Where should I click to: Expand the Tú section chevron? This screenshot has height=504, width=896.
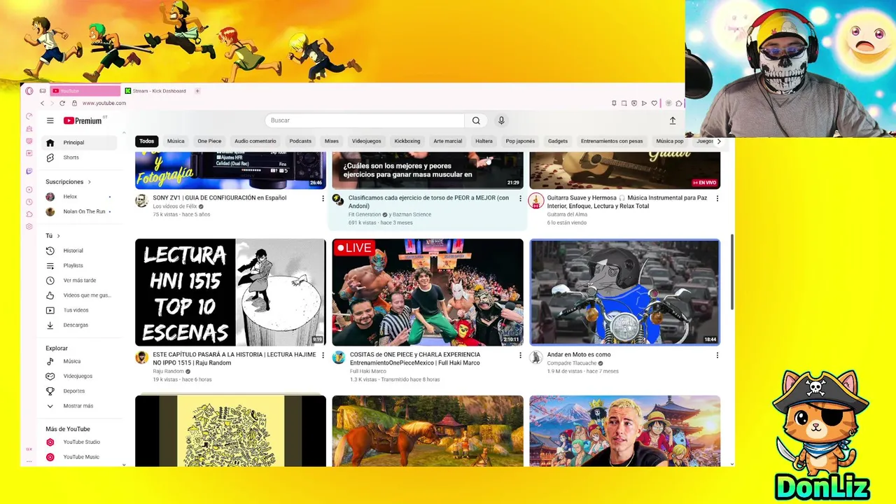pyautogui.click(x=58, y=236)
